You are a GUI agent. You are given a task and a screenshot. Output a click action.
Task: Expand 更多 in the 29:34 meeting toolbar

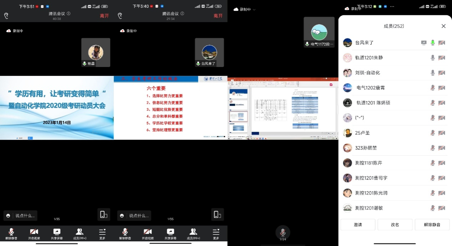[216, 234]
